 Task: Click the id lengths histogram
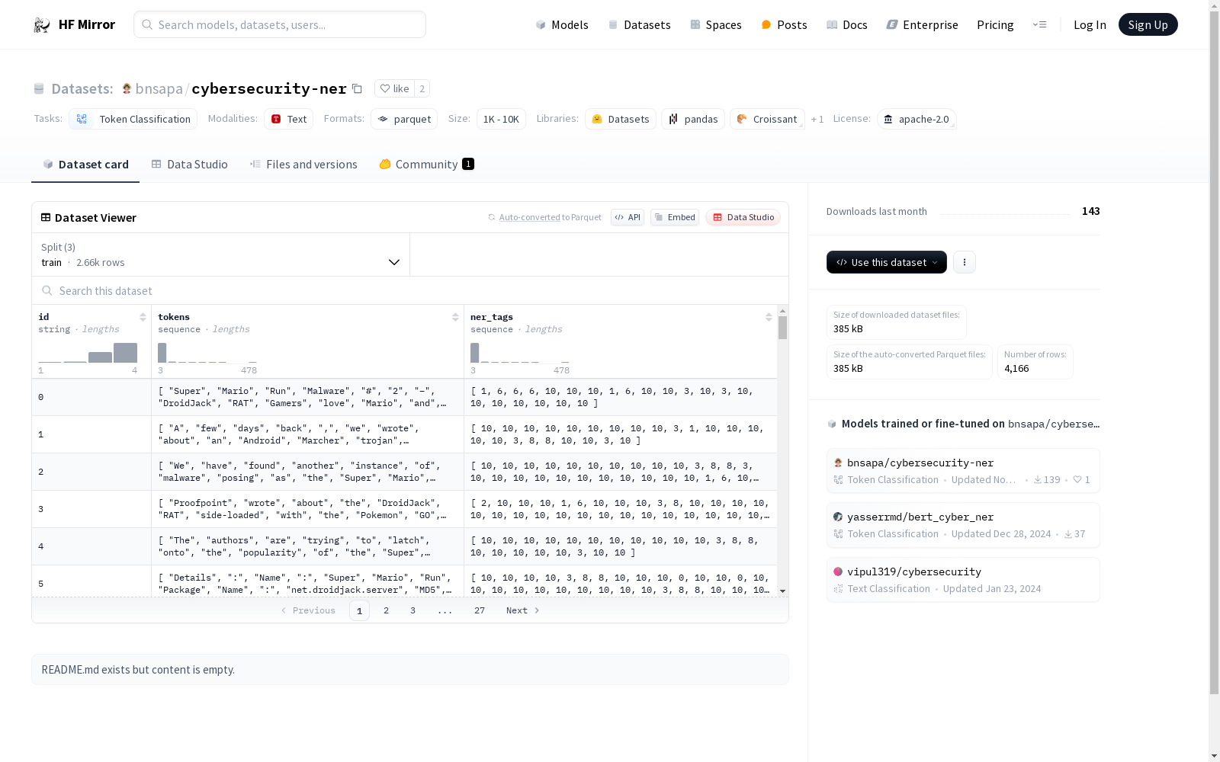[x=88, y=353]
